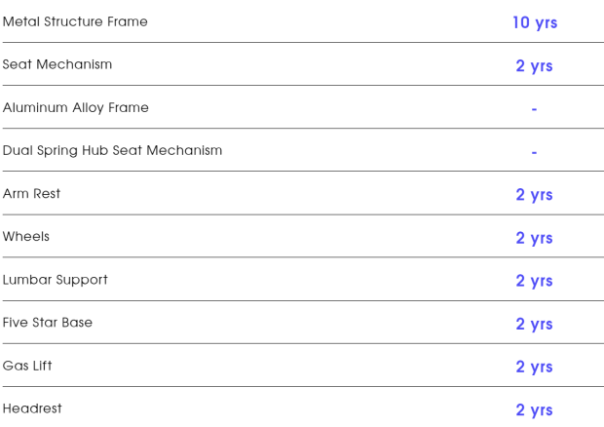Click Dual Spring Hub Seat Mechanism text

coord(112,150)
